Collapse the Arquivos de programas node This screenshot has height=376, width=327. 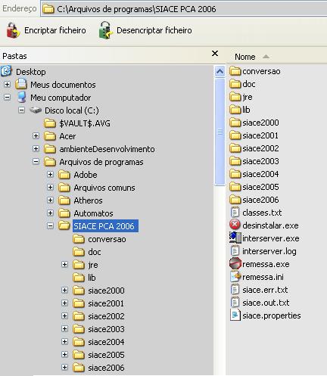point(36,161)
